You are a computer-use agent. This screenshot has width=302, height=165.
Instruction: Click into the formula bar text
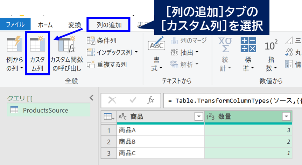pos(233,100)
